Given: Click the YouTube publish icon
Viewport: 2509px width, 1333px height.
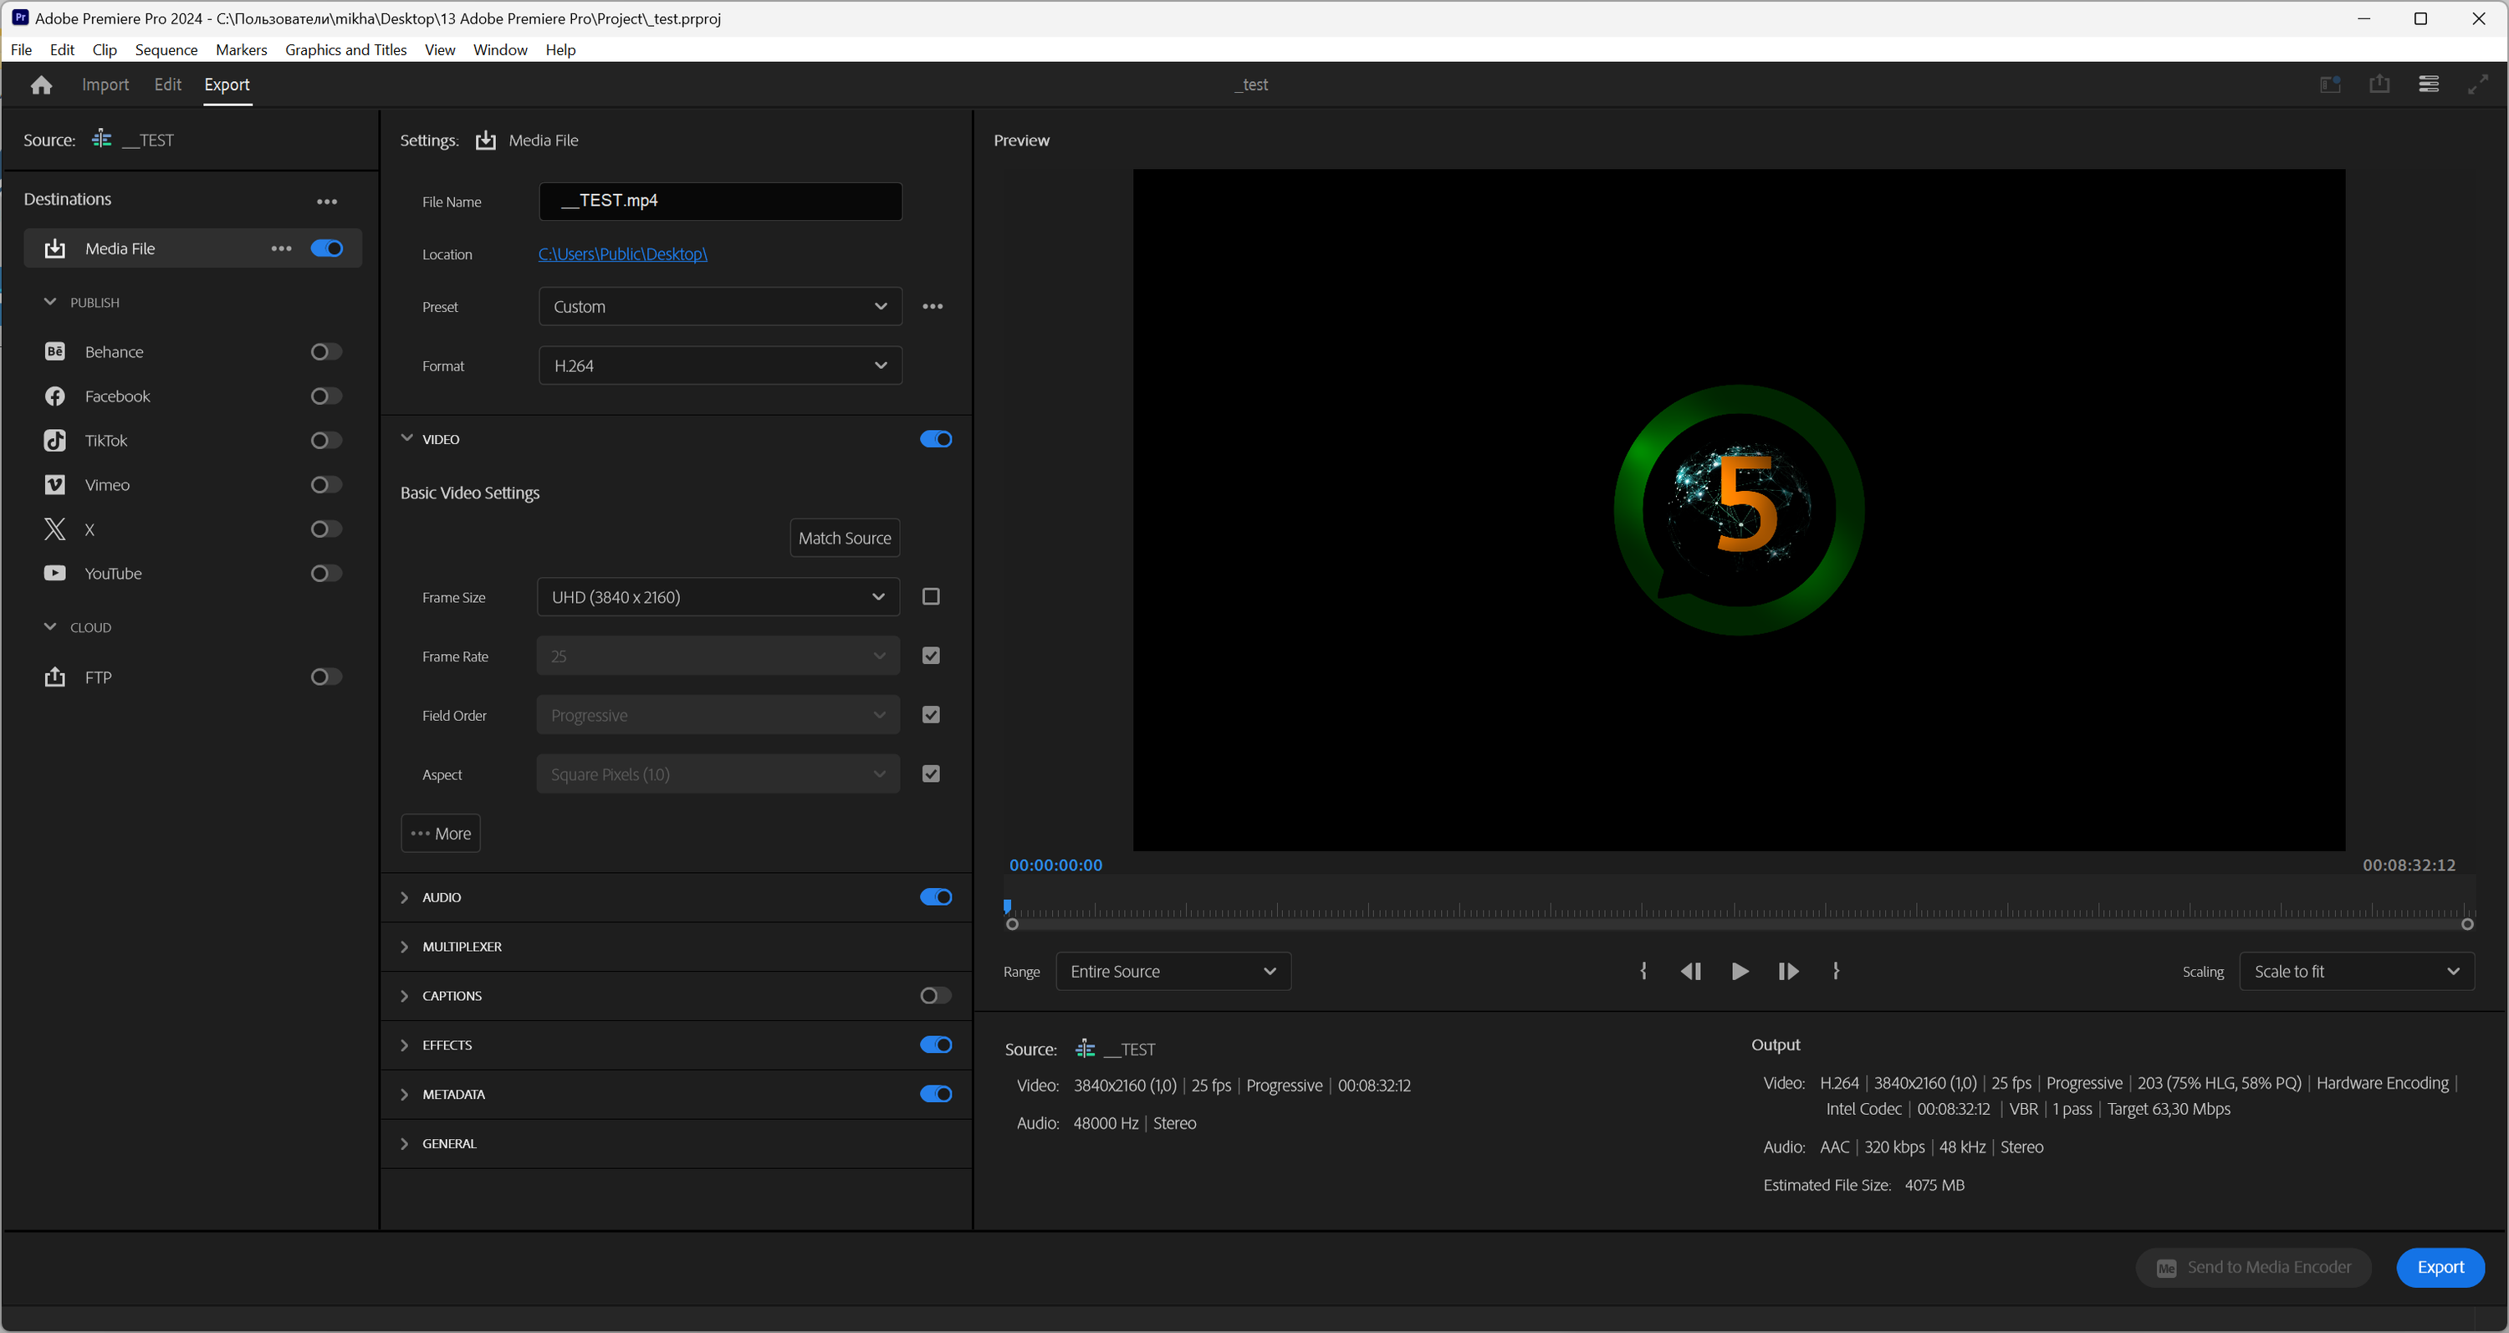Looking at the screenshot, I should (54, 574).
